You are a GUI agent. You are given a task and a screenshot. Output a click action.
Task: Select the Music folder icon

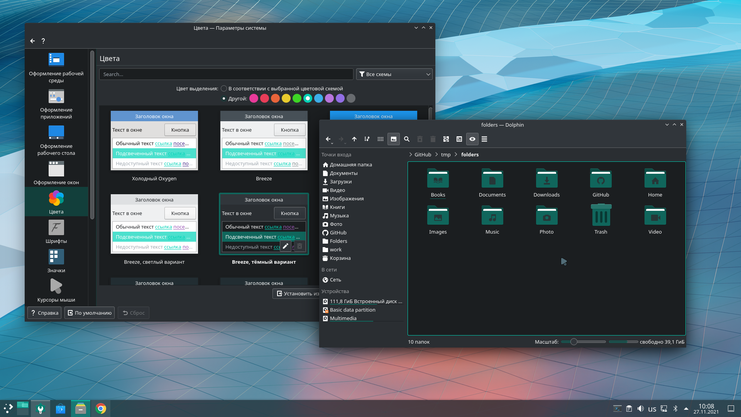(x=492, y=215)
